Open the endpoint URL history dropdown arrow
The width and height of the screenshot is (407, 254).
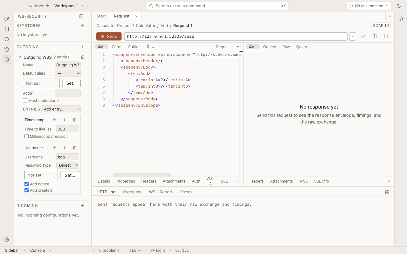pyautogui.click(x=353, y=36)
